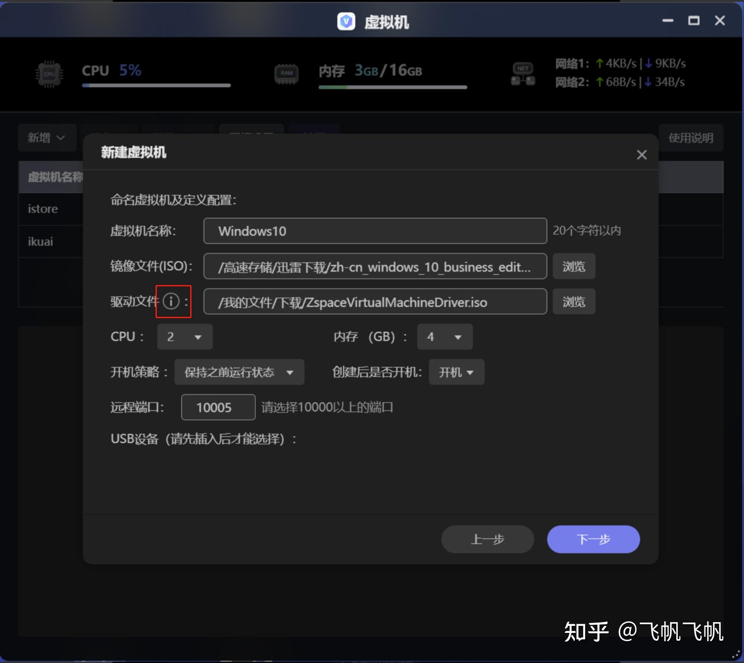744x663 pixels.
Task: Click the RAM memory icon in the header
Action: [x=286, y=73]
